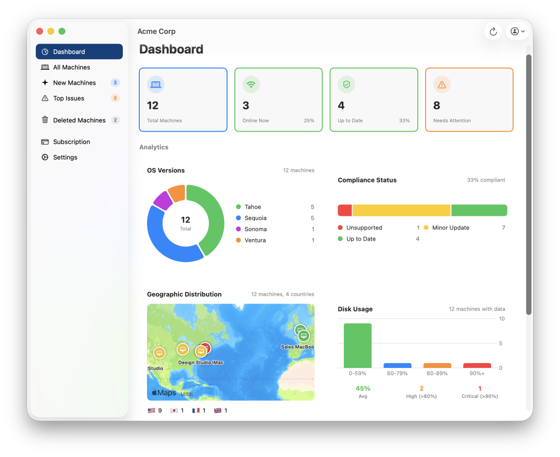Select Tahoe in the OS legend
This screenshot has width=560, height=457.
point(275,207)
